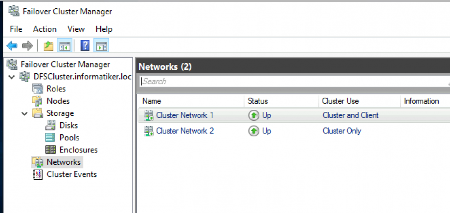
Task: Click the Back arrow toolbar icon
Action: point(12,46)
